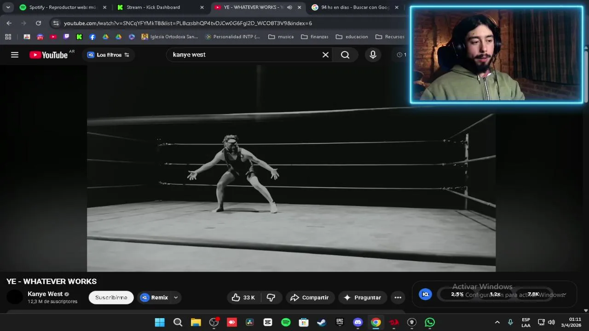The image size is (589, 331).
Task: Click the YE - WHATEVER WORKS title
Action: click(52, 281)
